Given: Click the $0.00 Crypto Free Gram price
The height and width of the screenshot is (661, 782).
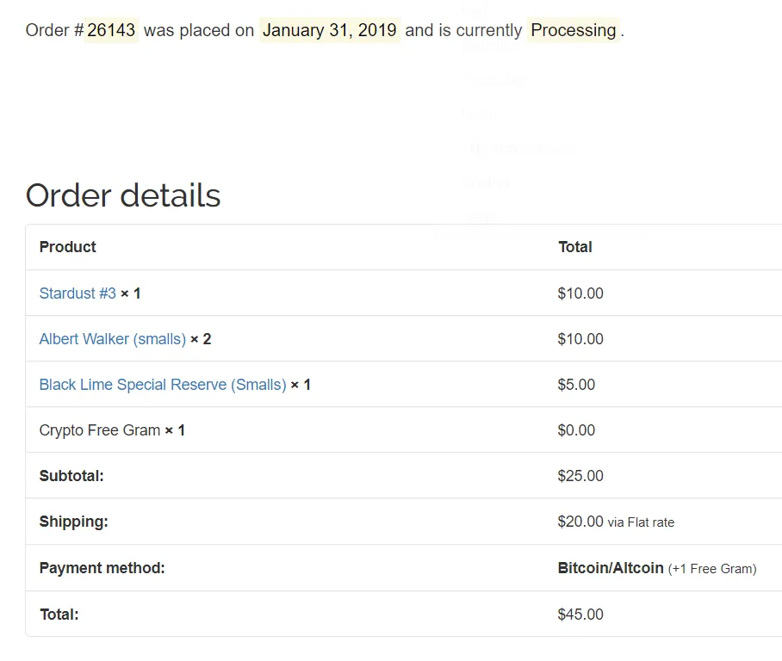Looking at the screenshot, I should point(576,430).
